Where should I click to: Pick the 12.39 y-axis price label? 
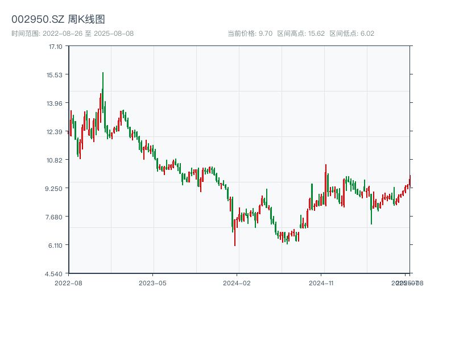click(x=55, y=131)
